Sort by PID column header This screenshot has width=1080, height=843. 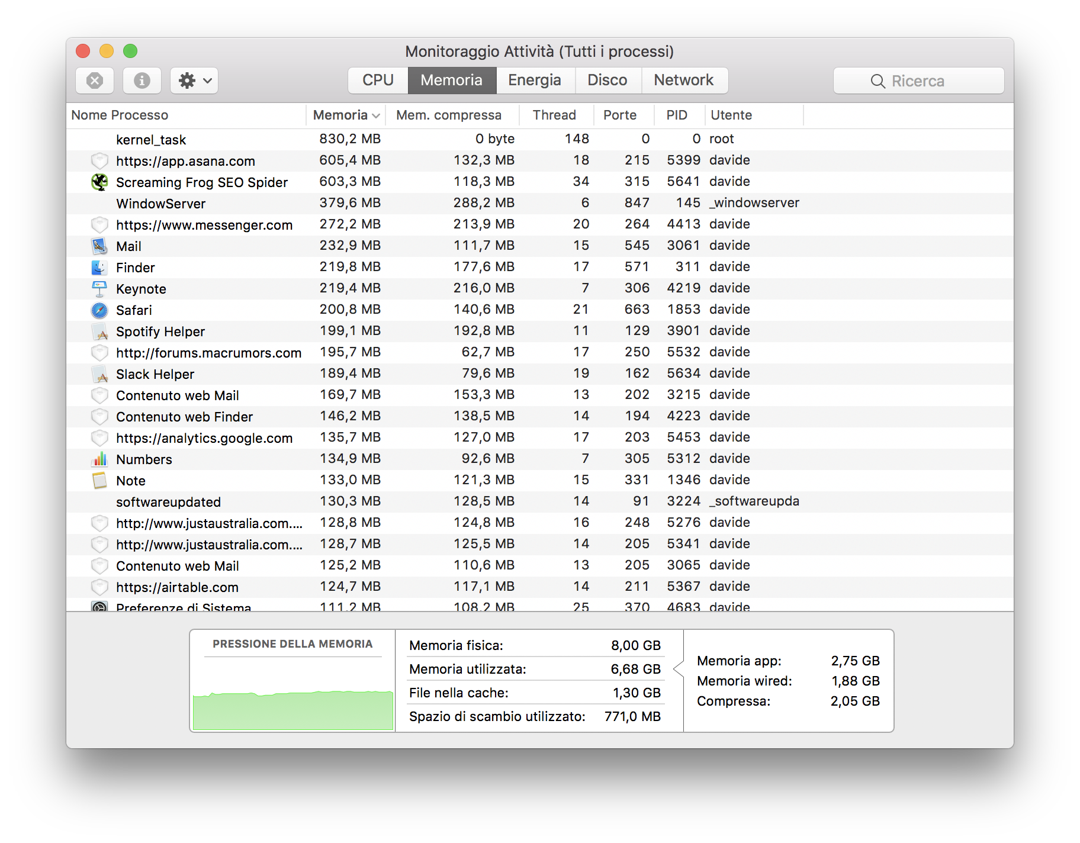[x=680, y=115]
